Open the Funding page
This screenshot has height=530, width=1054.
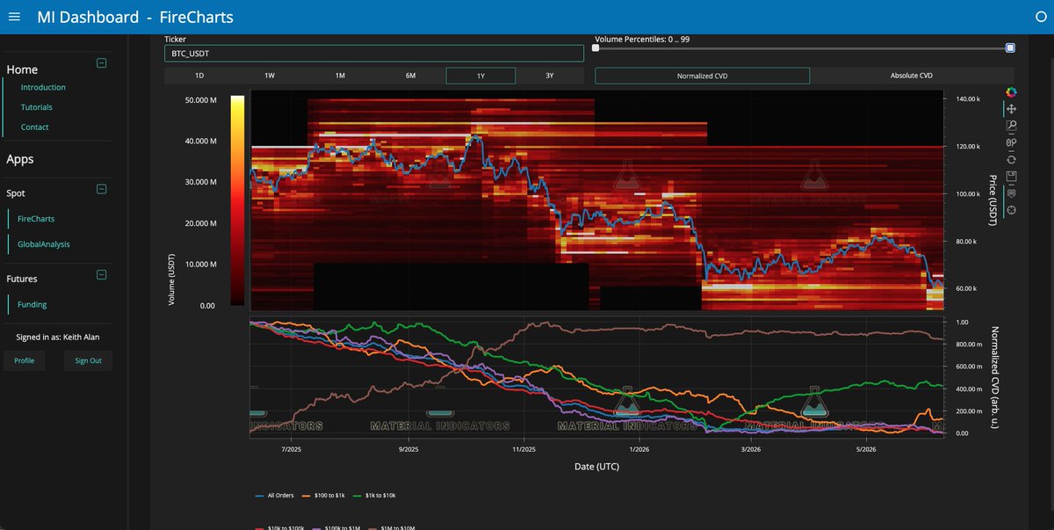pos(32,305)
